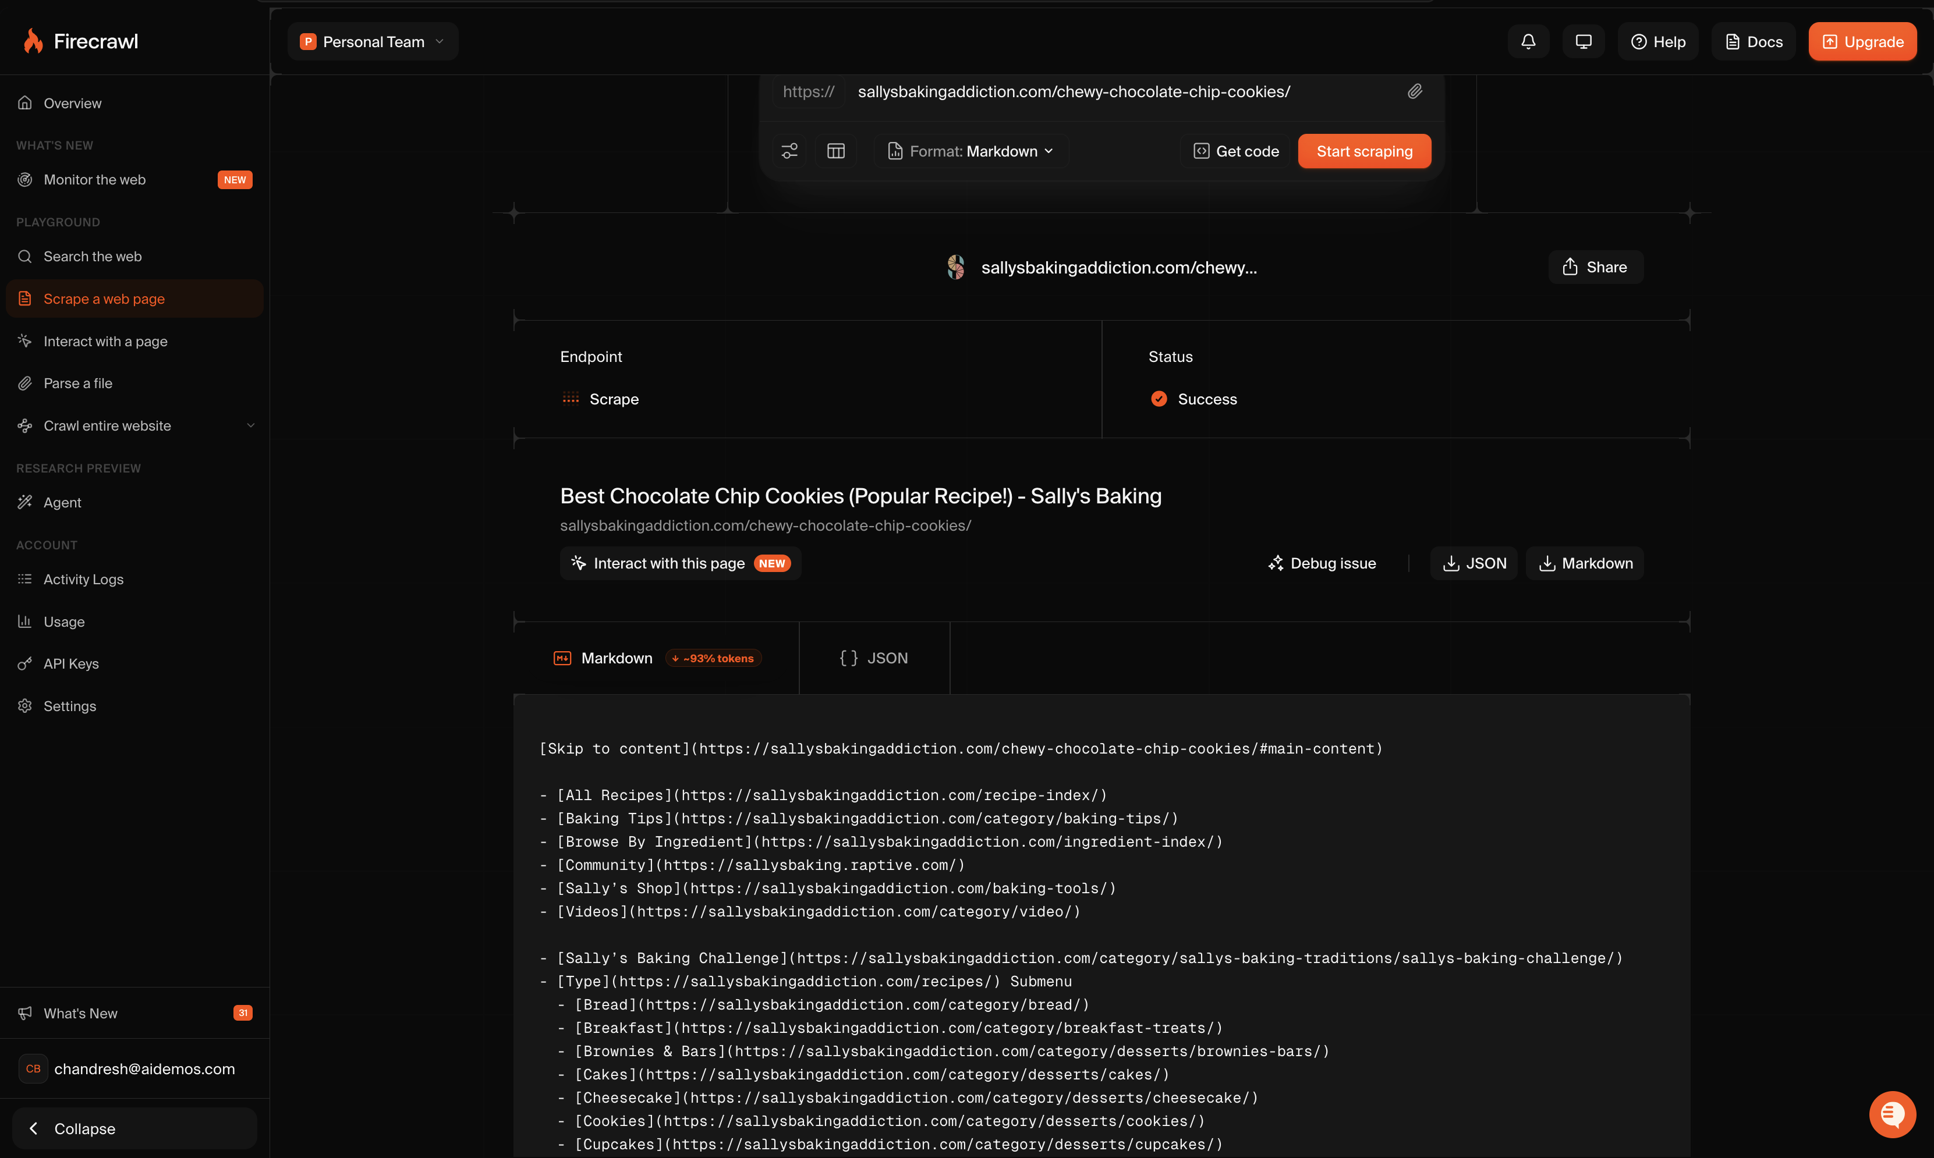Click the Share button
This screenshot has height=1158, width=1934.
1595,267
